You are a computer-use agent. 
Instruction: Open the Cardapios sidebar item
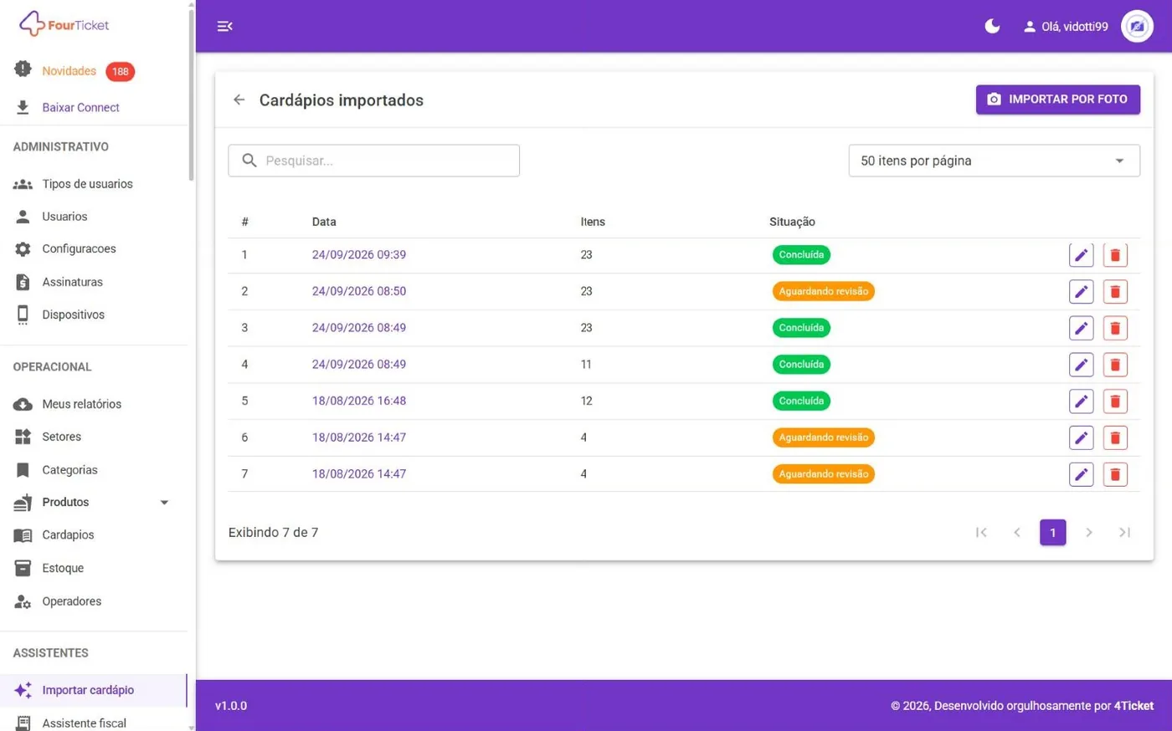coord(68,535)
